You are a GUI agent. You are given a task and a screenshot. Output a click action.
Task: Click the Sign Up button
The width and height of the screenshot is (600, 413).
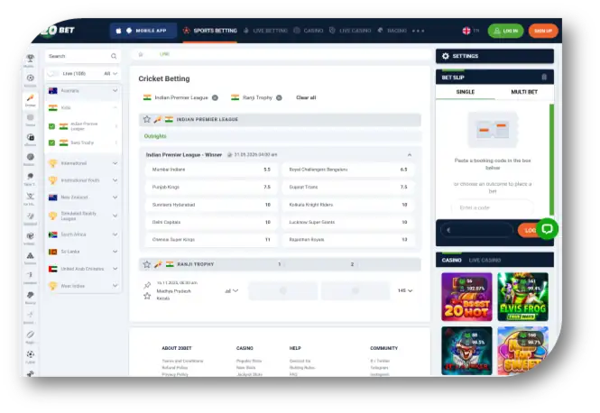click(542, 31)
